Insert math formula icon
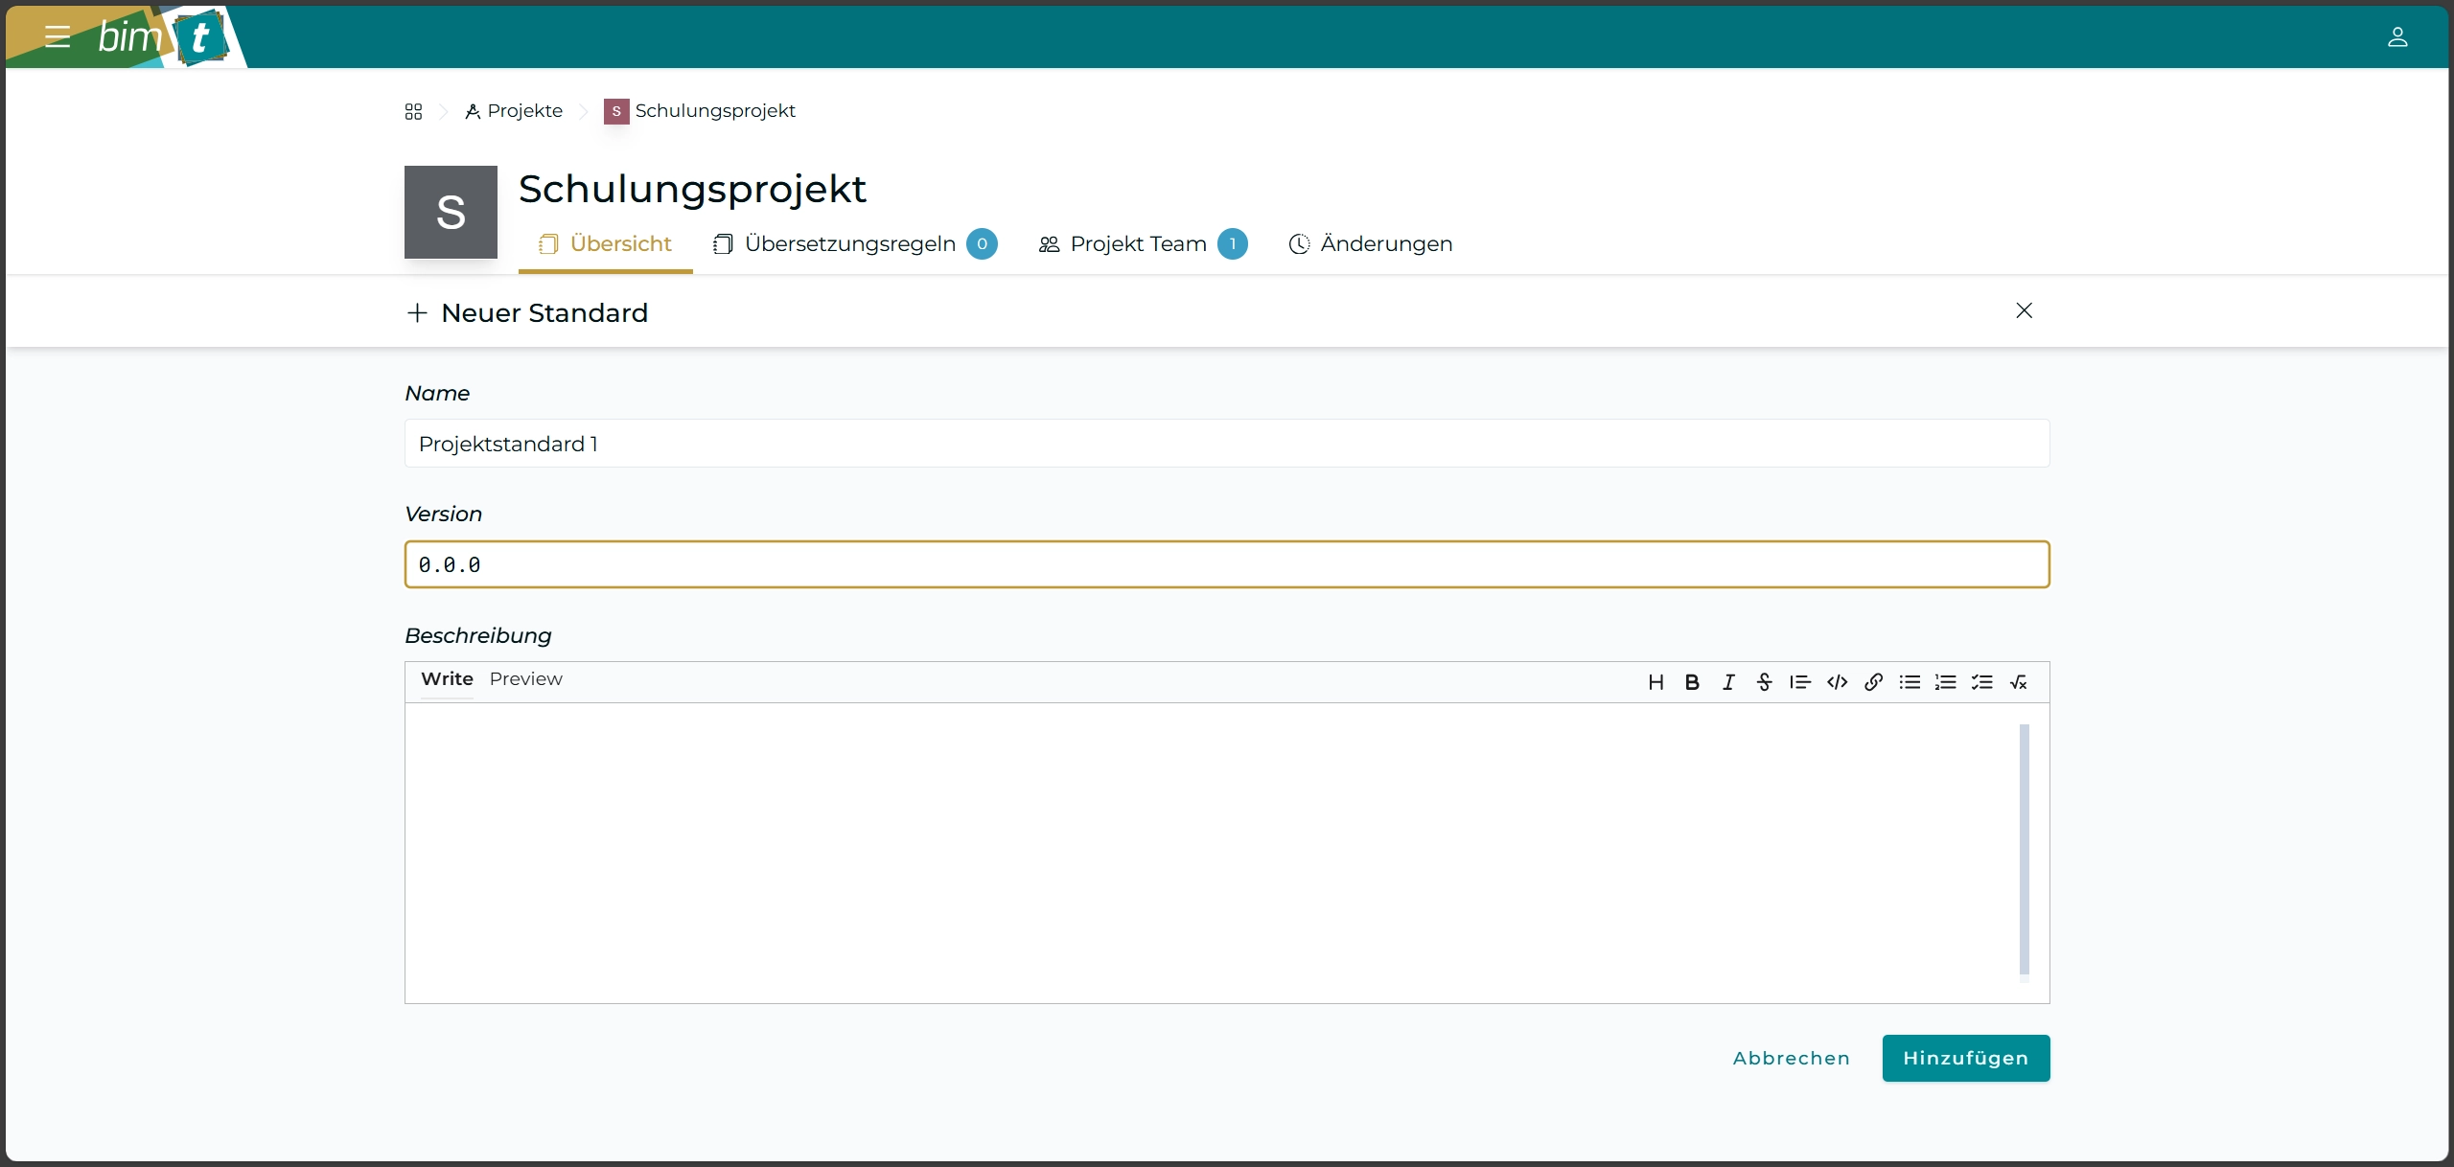The height and width of the screenshot is (1167, 2454). click(x=2018, y=682)
